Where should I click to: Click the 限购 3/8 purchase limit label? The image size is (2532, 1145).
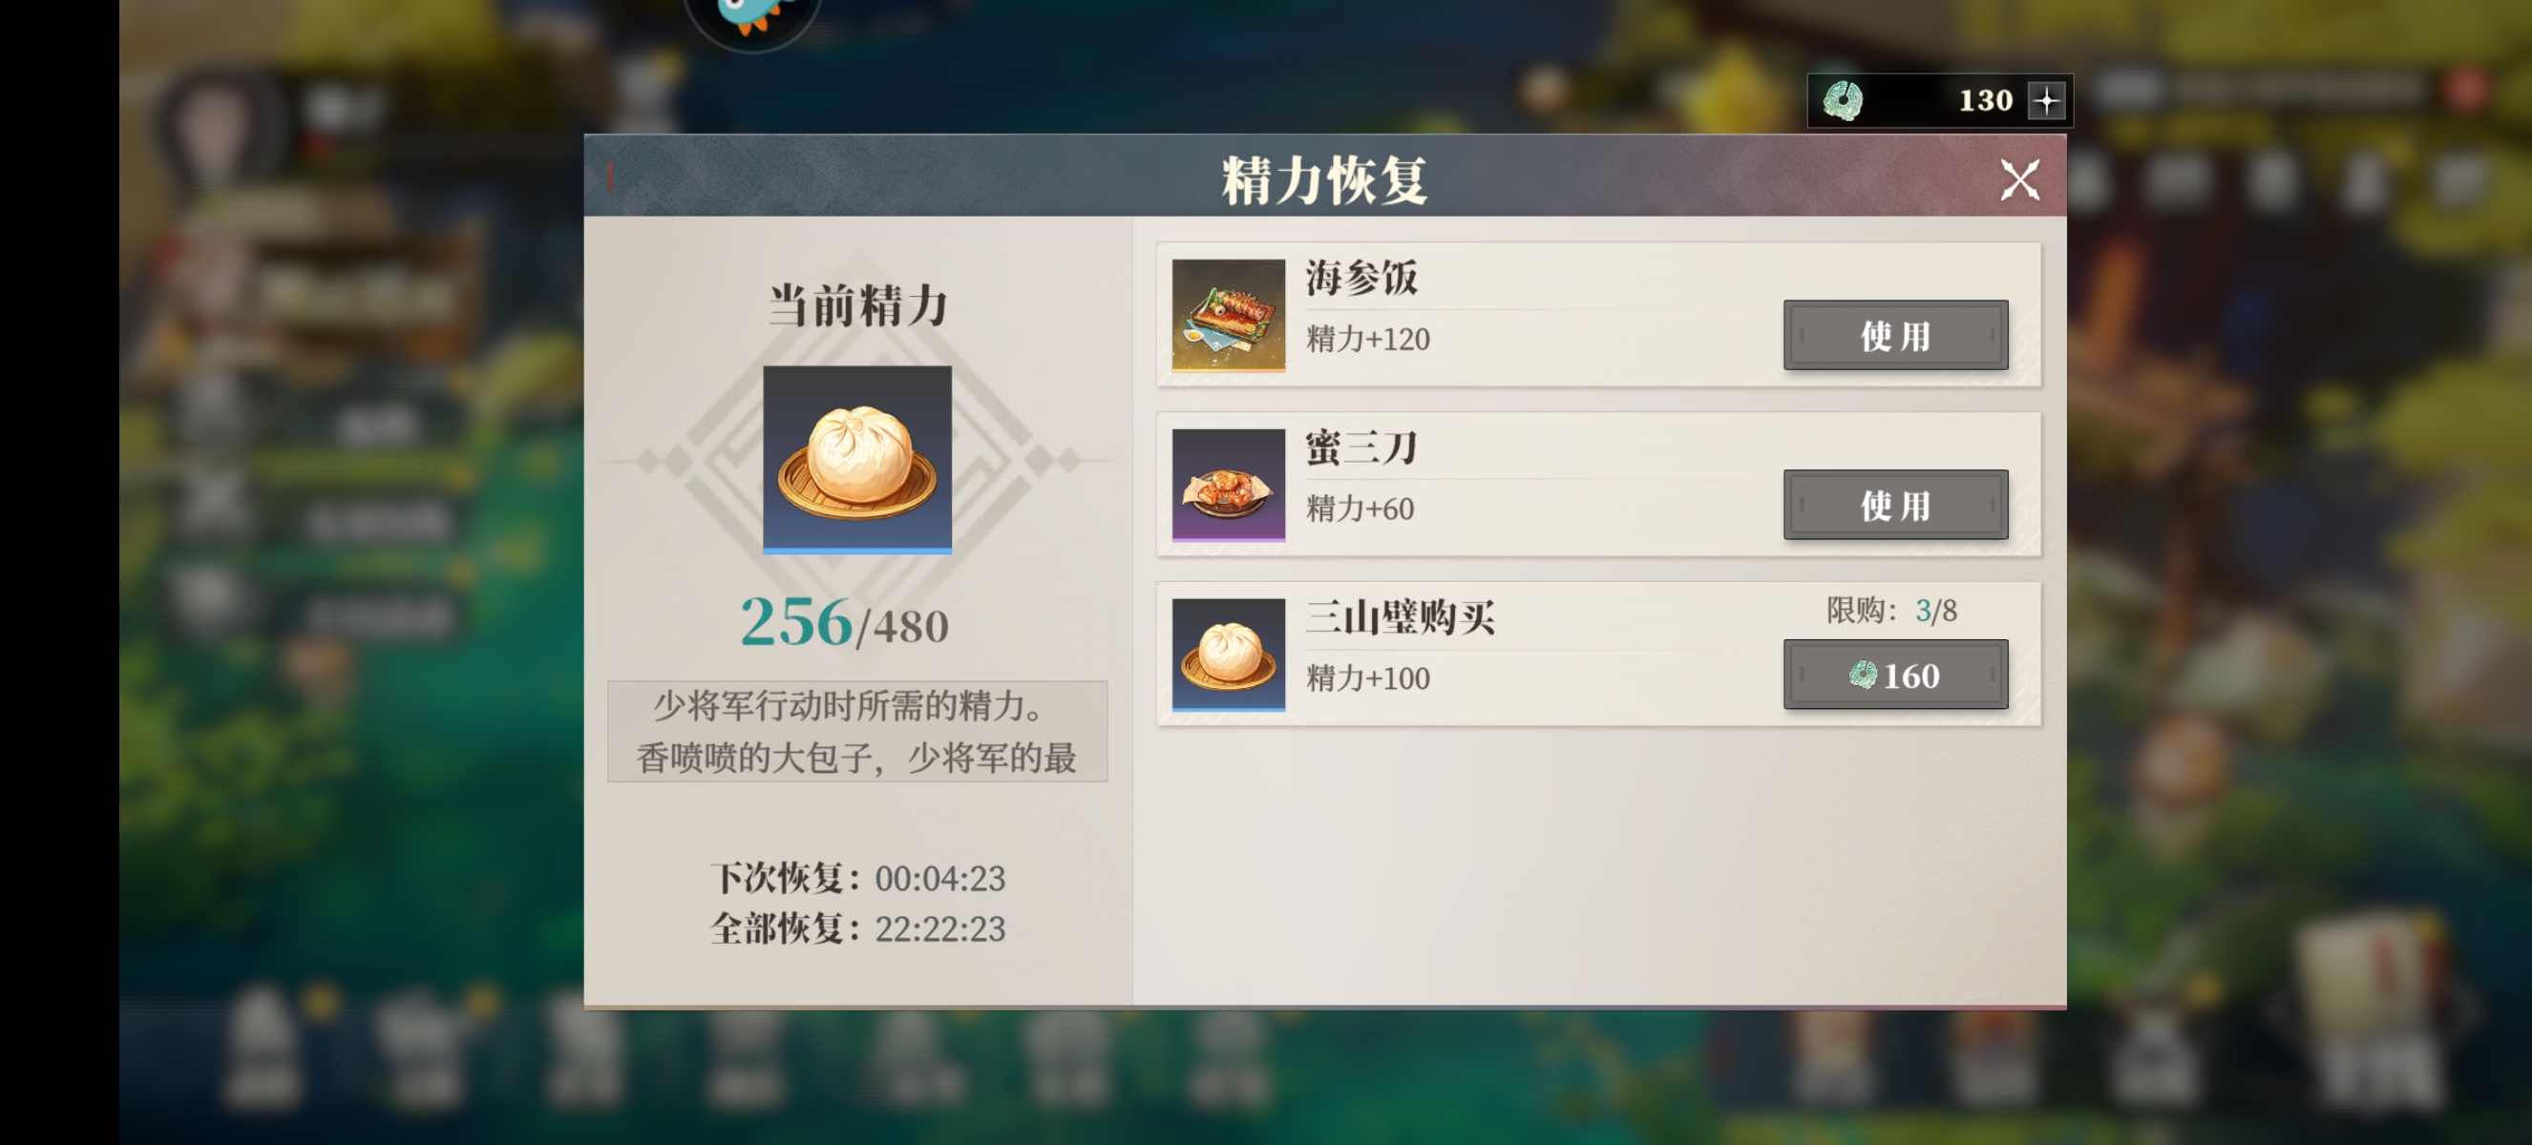pyautogui.click(x=1891, y=611)
